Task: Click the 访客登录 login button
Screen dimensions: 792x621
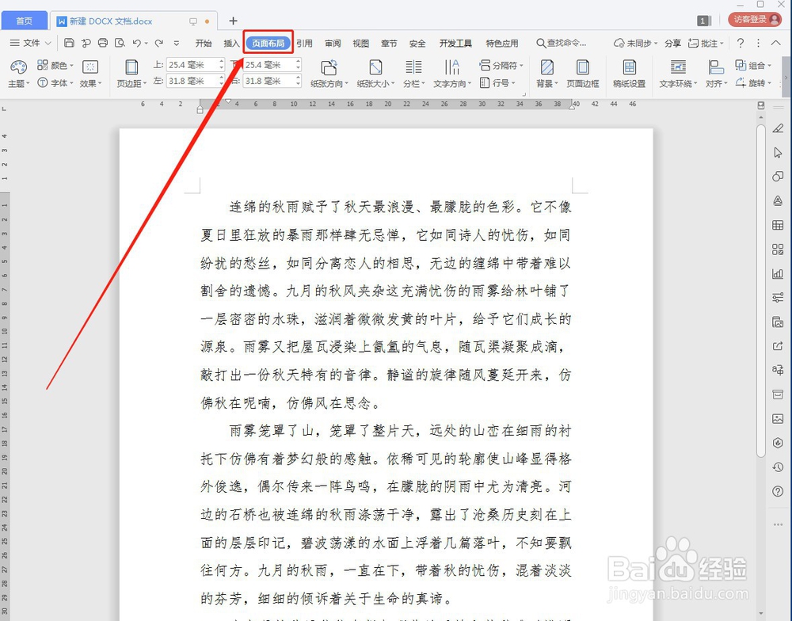Action: (755, 19)
